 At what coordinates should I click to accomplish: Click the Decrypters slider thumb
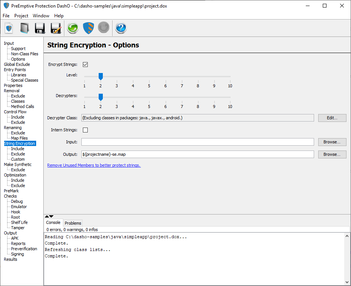(101, 97)
